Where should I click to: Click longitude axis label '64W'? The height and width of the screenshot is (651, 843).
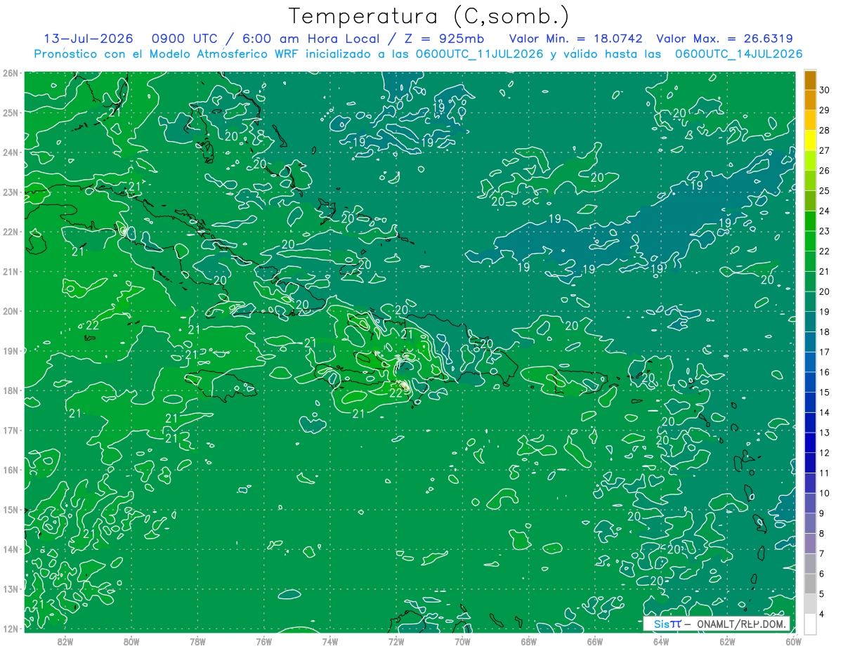pos(661,641)
